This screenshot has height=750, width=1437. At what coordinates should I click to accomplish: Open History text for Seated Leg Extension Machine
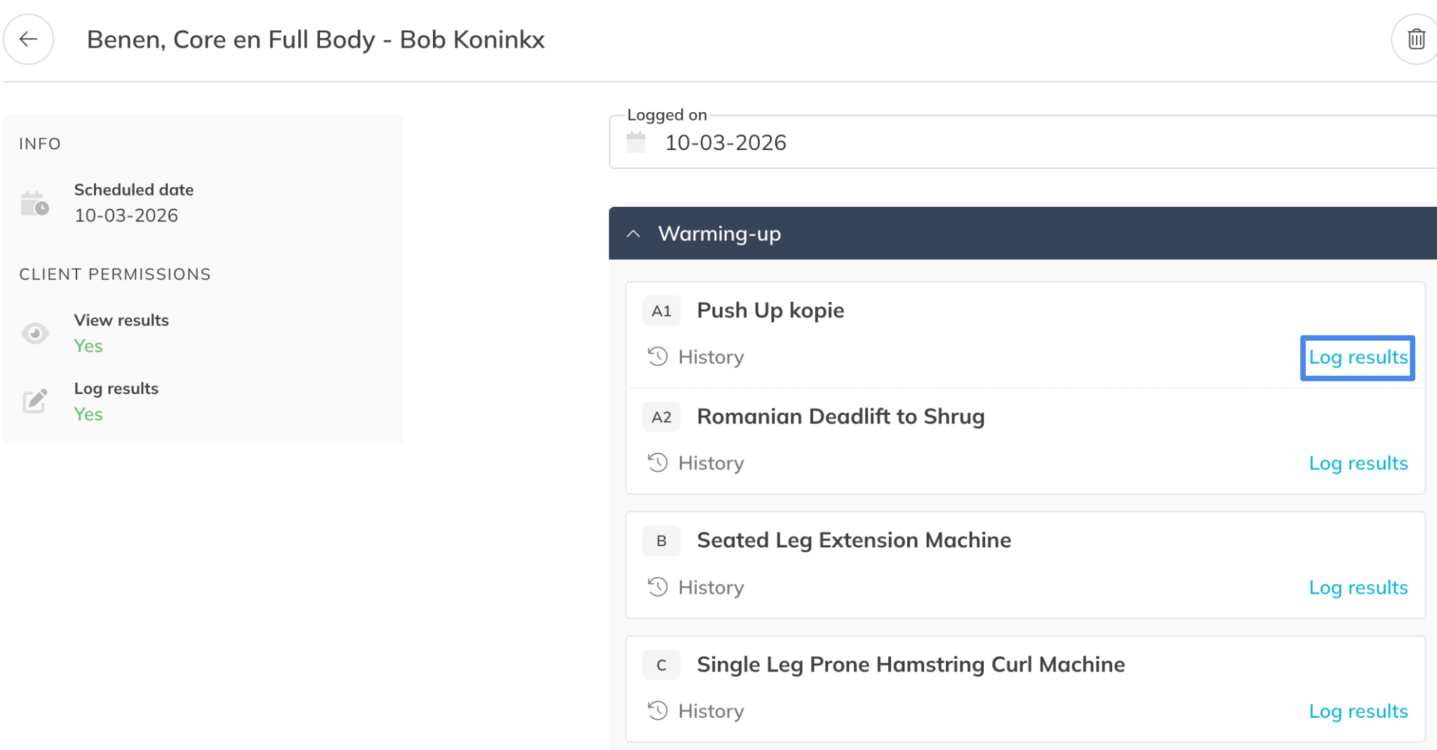pyautogui.click(x=711, y=587)
